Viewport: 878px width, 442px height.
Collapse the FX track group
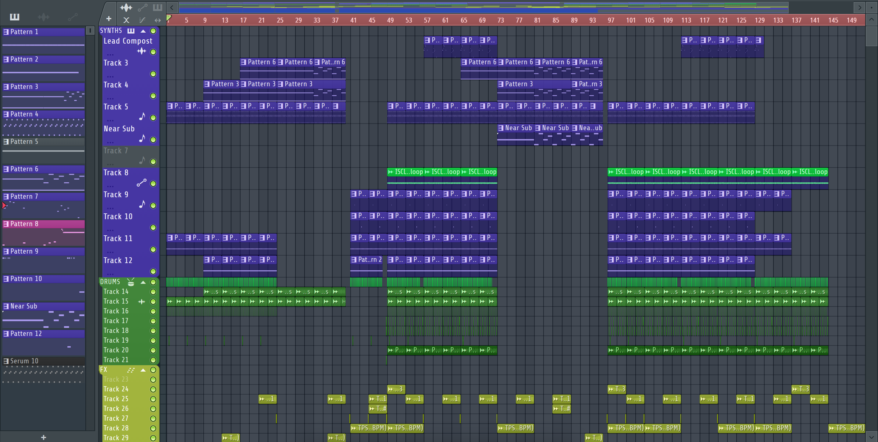tap(143, 370)
